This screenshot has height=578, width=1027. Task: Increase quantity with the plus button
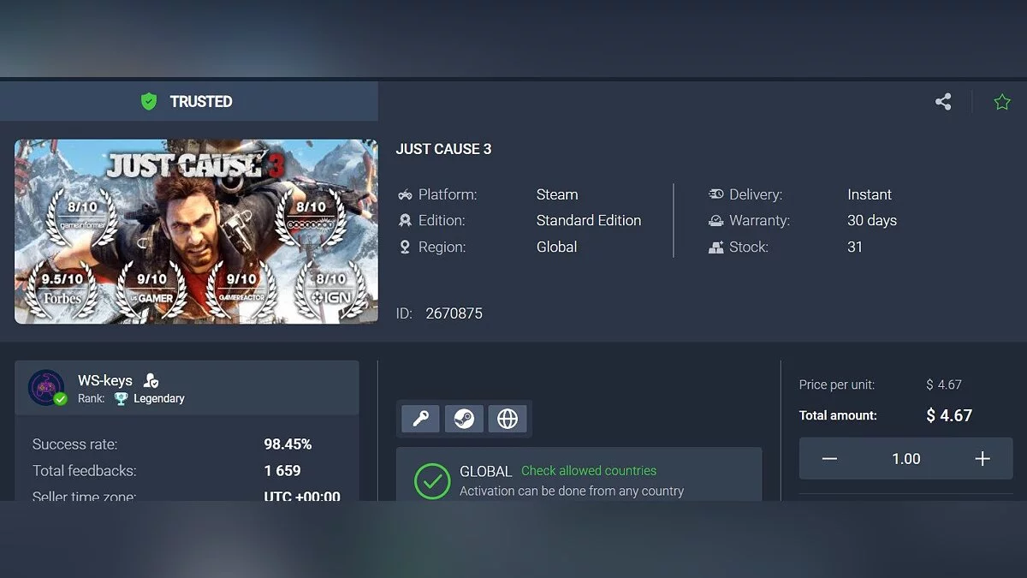982,459
